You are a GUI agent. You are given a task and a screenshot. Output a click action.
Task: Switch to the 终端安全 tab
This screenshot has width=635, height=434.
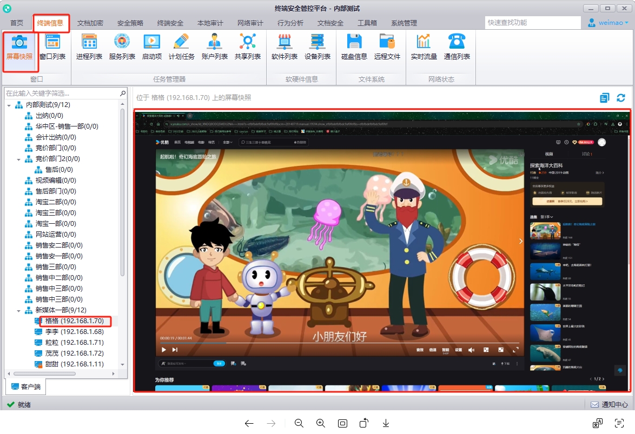click(170, 23)
